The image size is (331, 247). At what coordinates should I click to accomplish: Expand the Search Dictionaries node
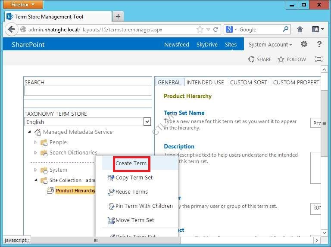point(36,152)
